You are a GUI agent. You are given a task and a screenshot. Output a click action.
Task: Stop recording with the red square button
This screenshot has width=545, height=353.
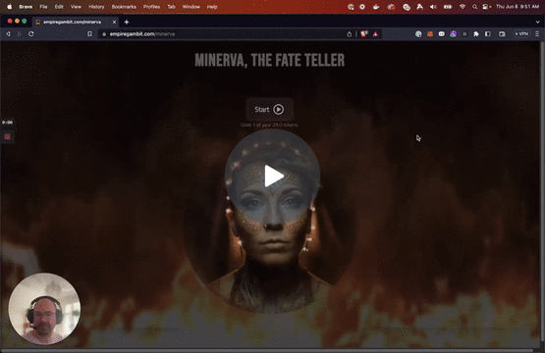click(x=7, y=137)
